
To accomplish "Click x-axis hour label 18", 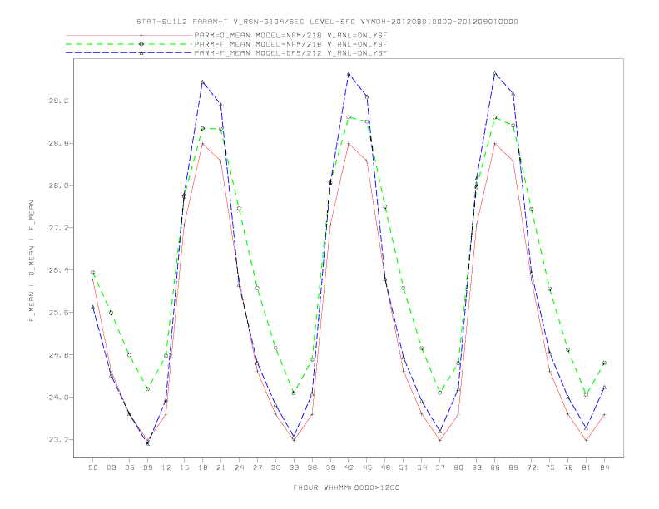I will click(x=202, y=467).
